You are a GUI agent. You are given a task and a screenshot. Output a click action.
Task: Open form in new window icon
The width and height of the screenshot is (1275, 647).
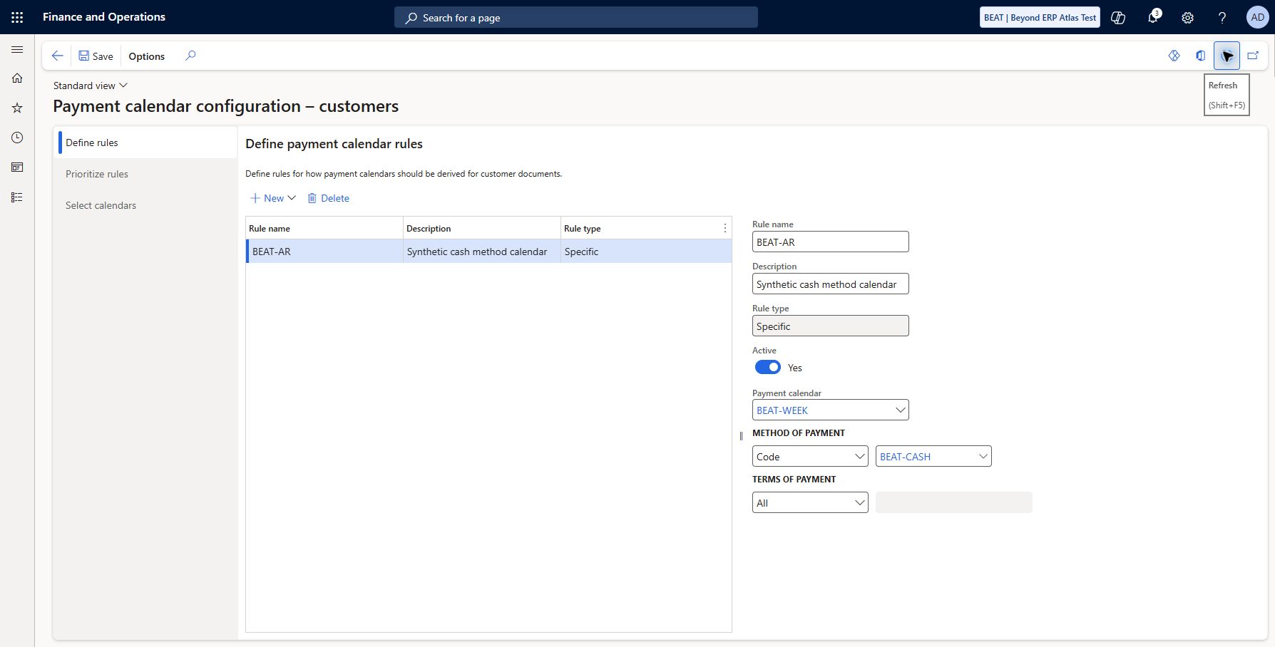pyautogui.click(x=1253, y=56)
